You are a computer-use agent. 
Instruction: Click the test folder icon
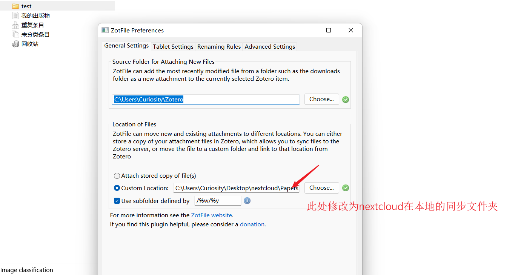click(15, 6)
